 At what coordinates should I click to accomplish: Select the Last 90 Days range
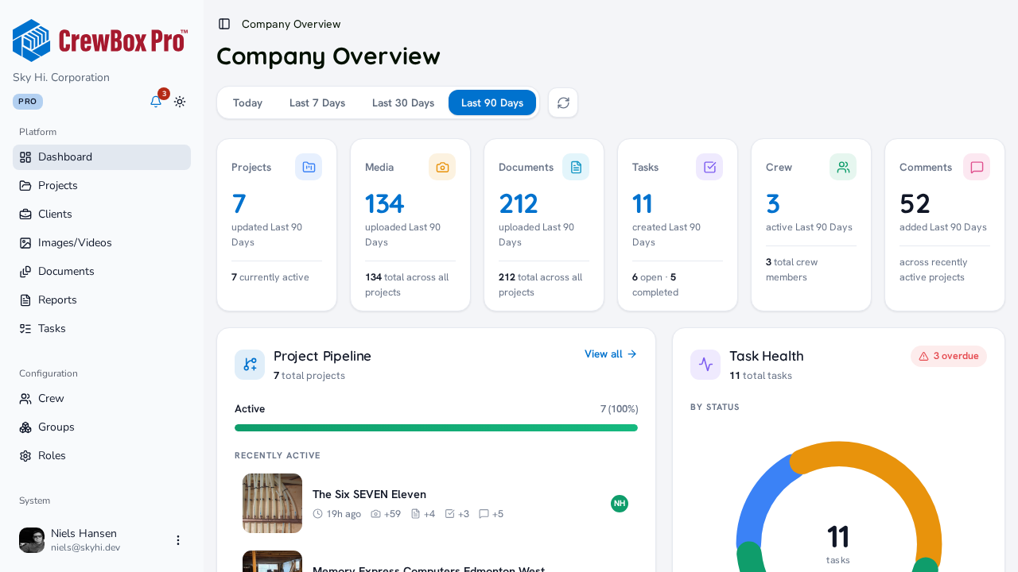click(x=492, y=102)
